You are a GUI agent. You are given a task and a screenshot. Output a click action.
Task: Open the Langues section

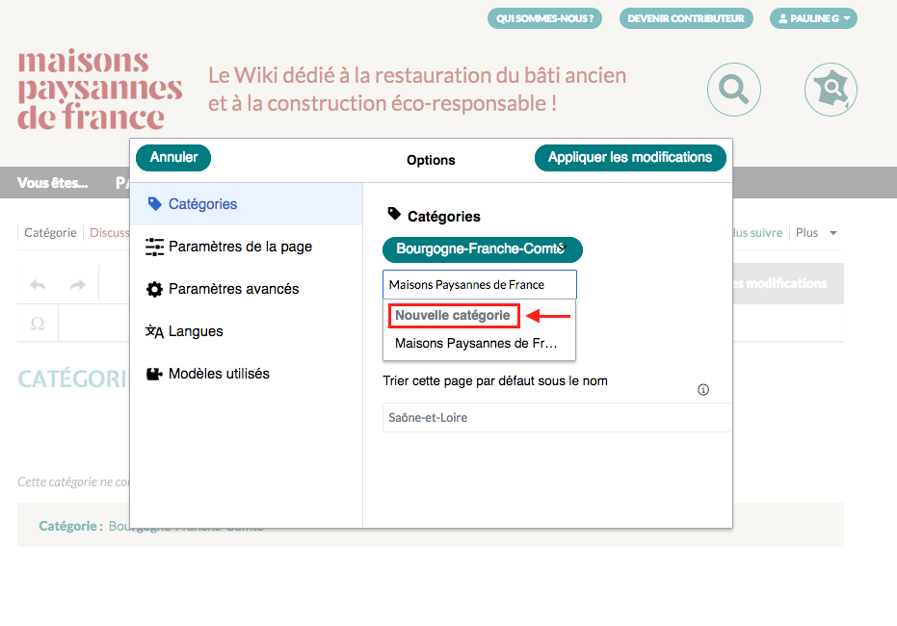196,331
